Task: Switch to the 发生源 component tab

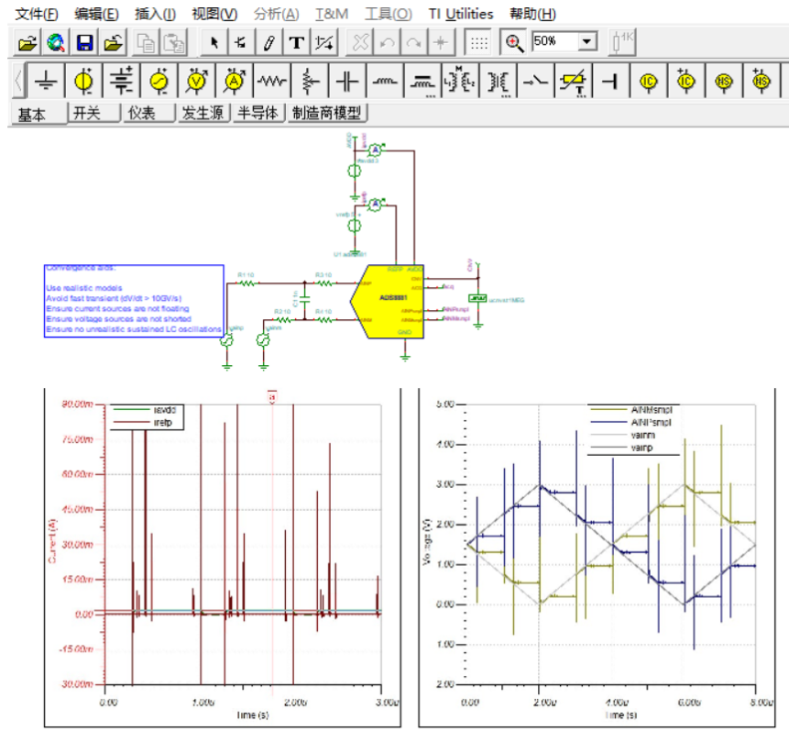Action: 205,114
